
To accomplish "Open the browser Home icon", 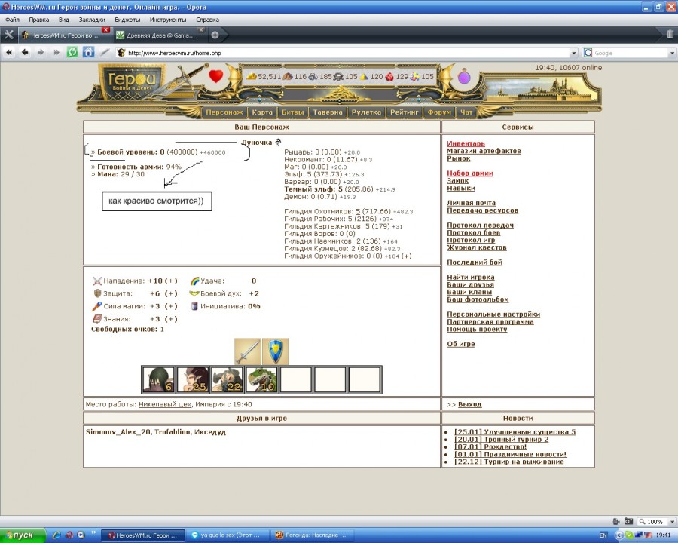I will click(x=88, y=52).
